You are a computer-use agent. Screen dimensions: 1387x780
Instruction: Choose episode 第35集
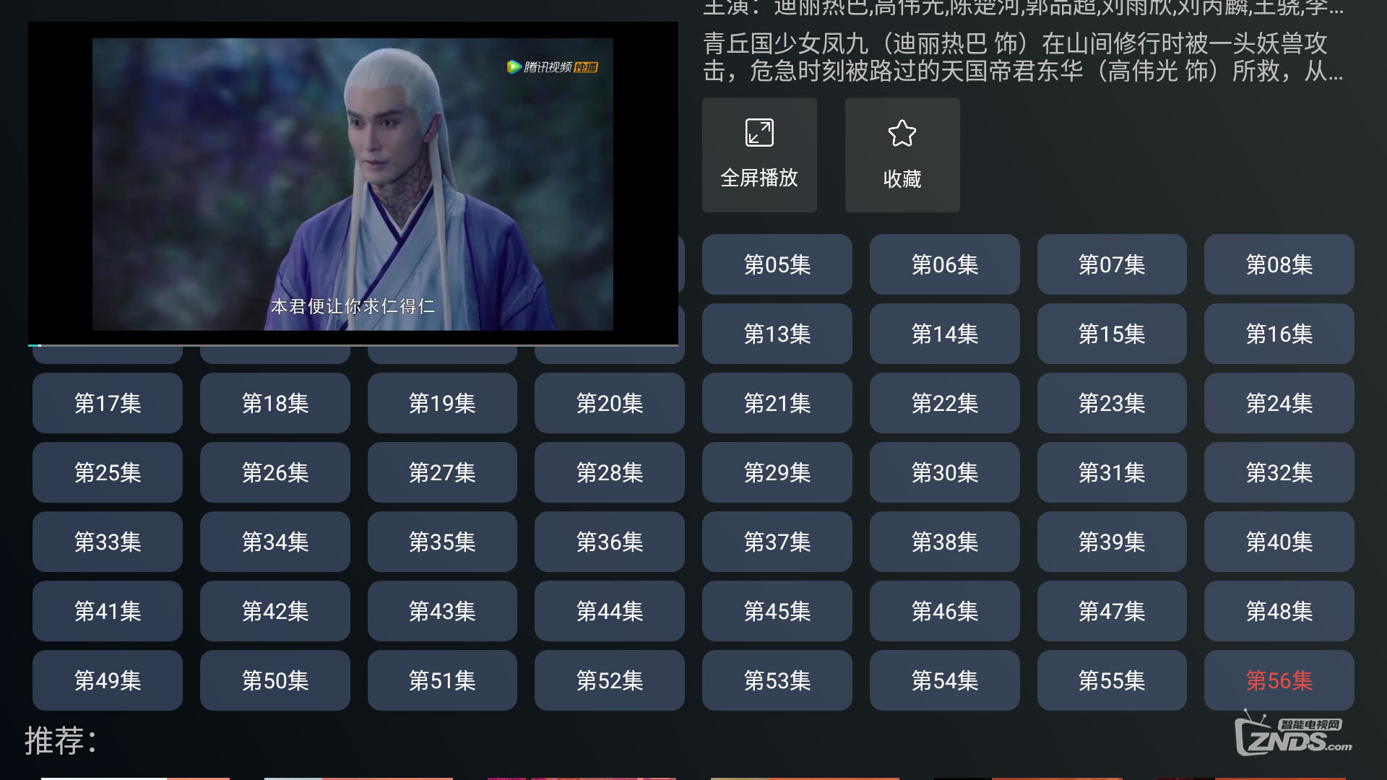pos(442,542)
